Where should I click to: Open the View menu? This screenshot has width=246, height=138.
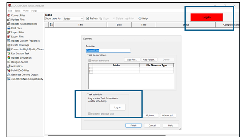pos(26,11)
